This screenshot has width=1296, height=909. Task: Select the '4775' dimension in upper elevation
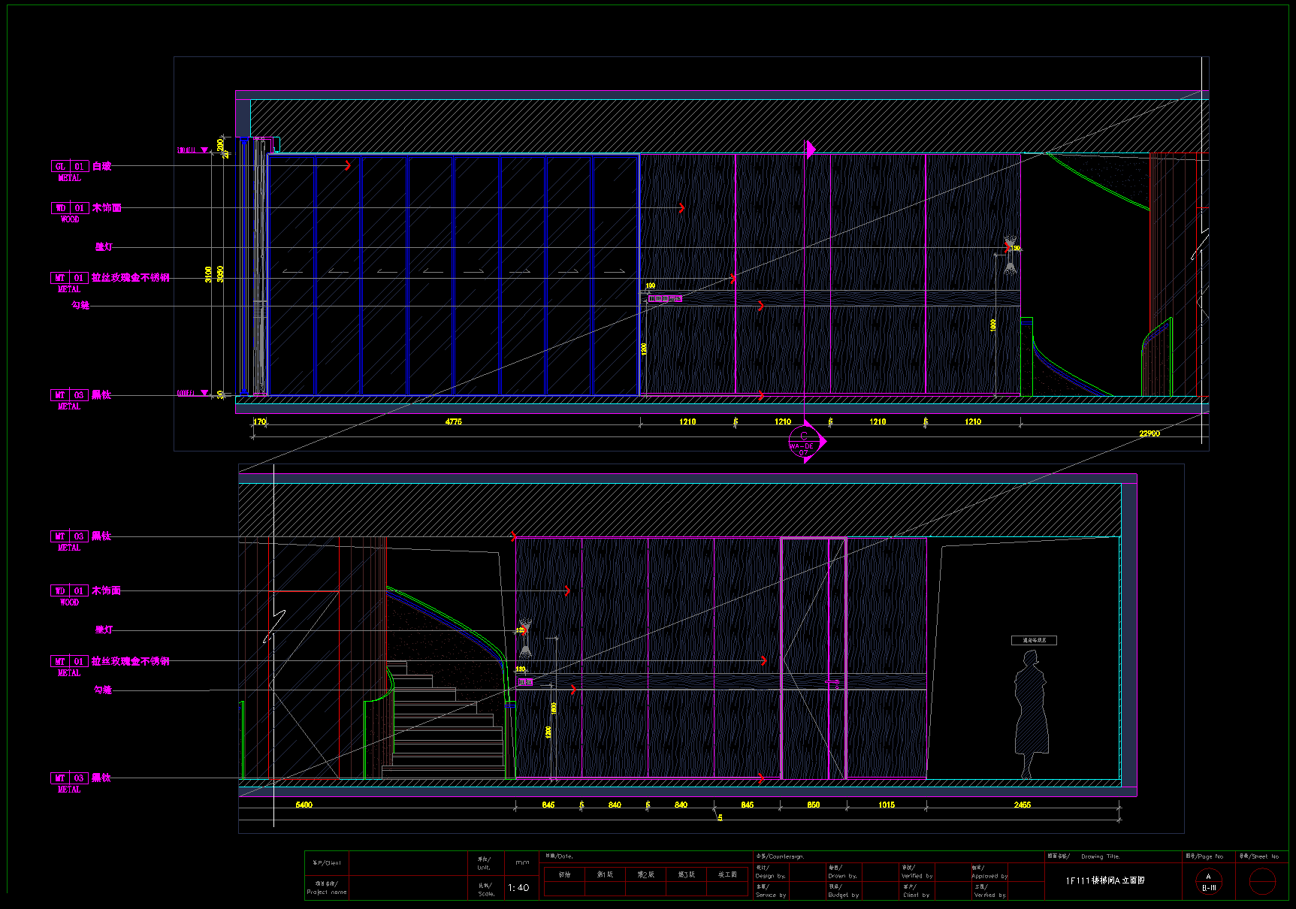453,422
